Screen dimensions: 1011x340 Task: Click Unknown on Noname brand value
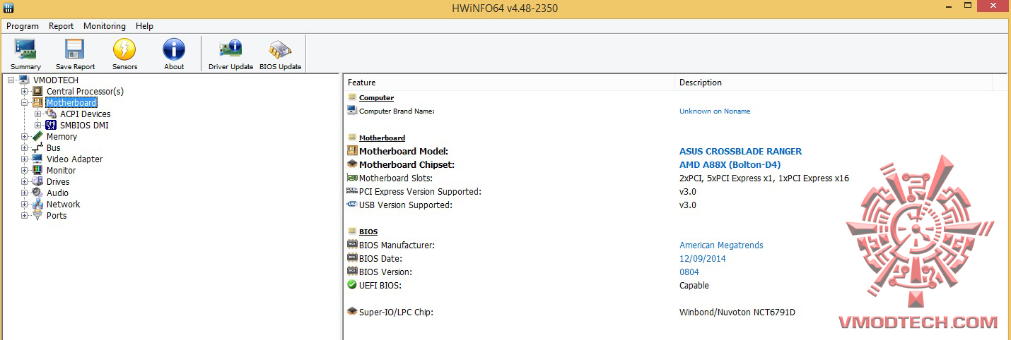click(x=715, y=111)
